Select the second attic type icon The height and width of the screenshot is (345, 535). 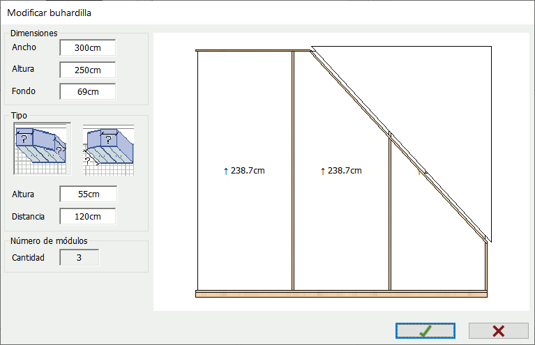point(109,150)
